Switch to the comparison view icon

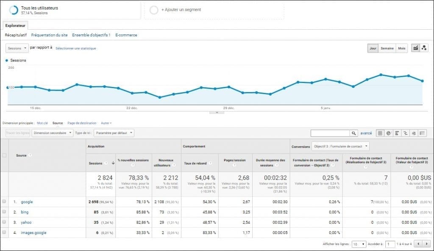point(405,133)
